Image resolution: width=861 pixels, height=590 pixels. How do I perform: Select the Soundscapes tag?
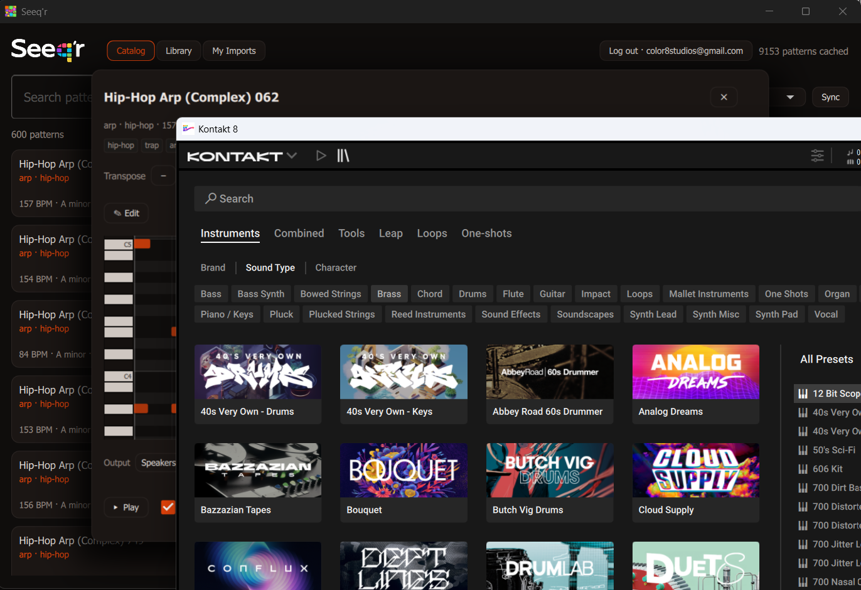(x=586, y=314)
